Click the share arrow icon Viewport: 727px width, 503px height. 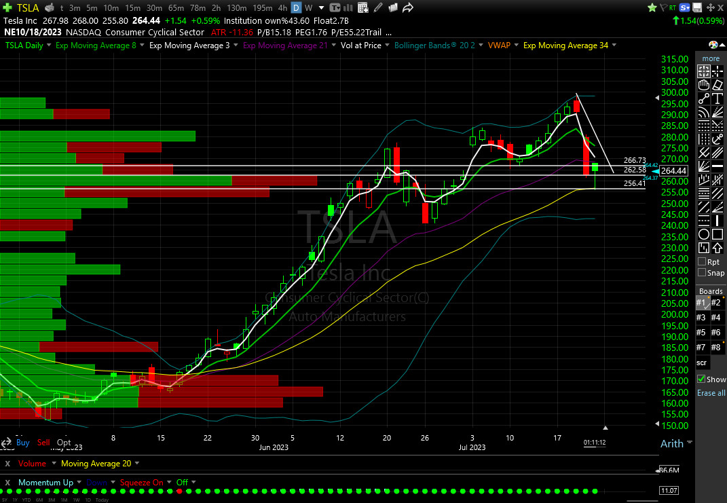point(408,8)
